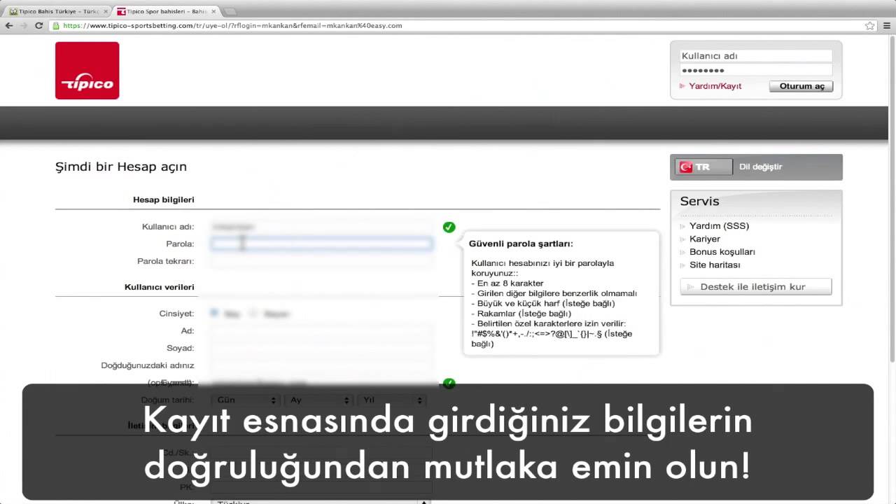Select the Bayan gender radio button
Viewport: 896px width, 504px height.
tap(254, 313)
